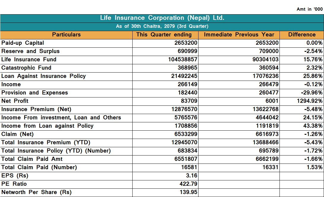Select 'As of 30th Chaitra, 2079 (3rd Quarter)' subtitle
This screenshot has width=324, height=197.
tap(162, 26)
